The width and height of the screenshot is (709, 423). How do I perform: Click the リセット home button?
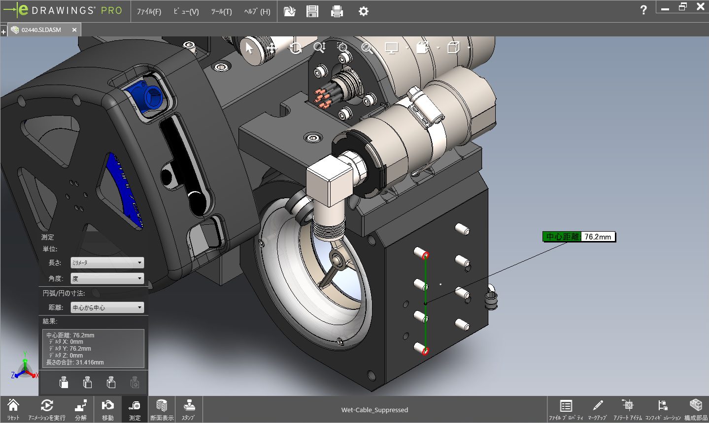[13, 409]
